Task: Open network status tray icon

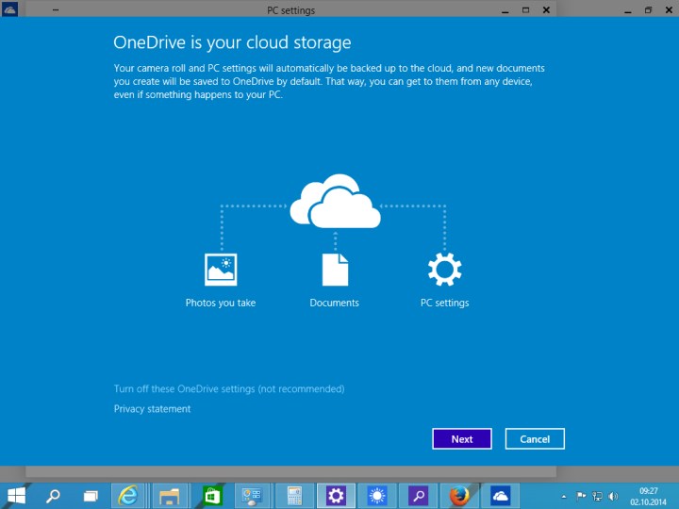Action: coord(597,496)
